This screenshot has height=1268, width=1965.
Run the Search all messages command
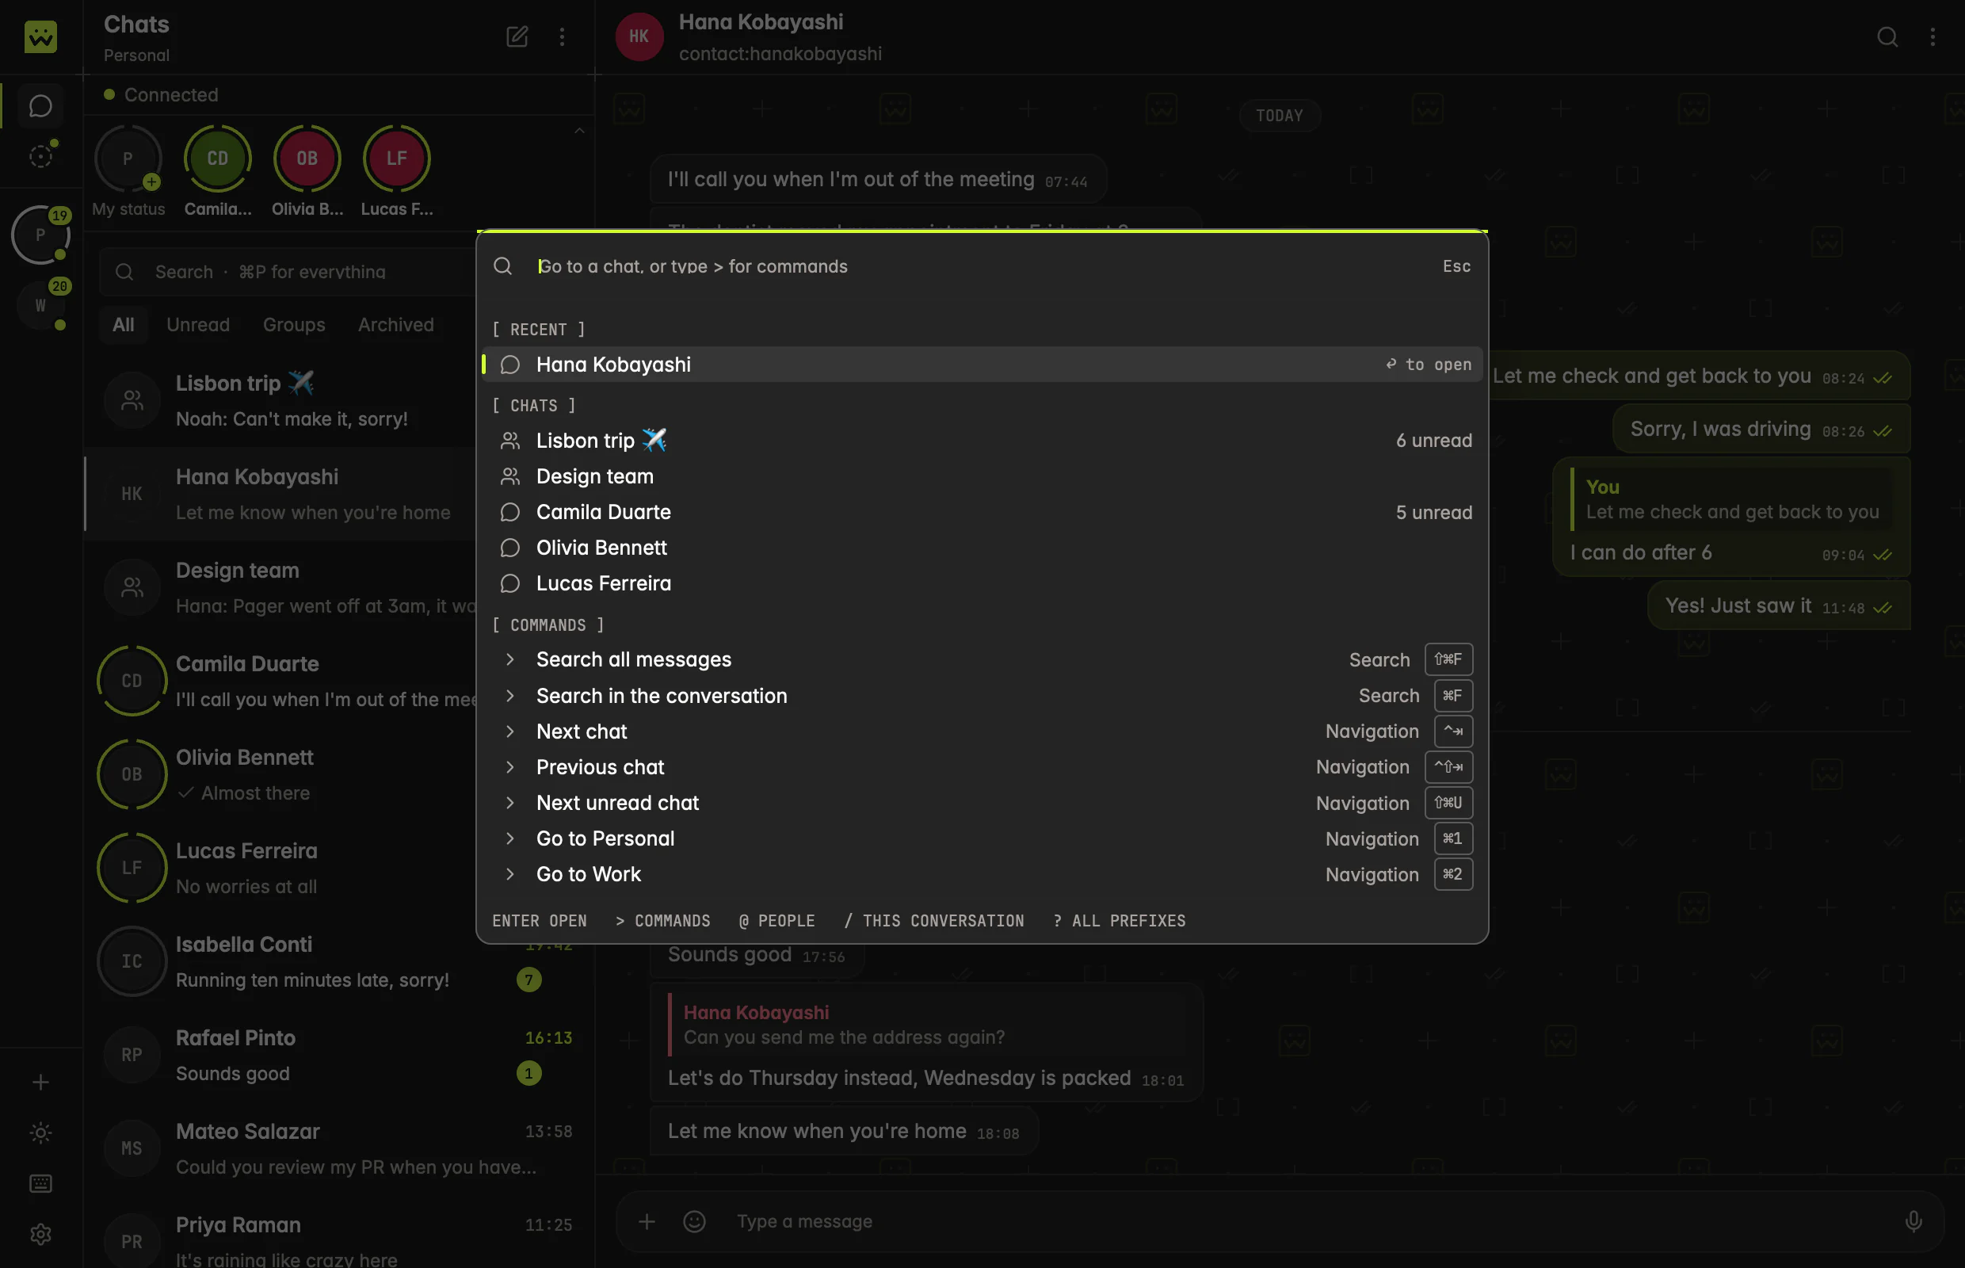click(x=981, y=659)
